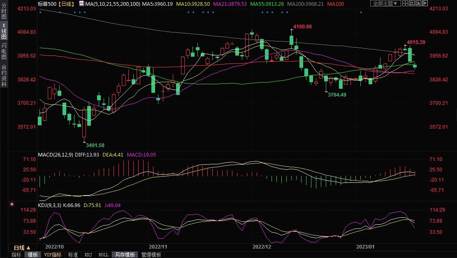This screenshot has height=258, width=457.
Task: Select the 闪电图 sidebar tab
Action: pos(4,51)
